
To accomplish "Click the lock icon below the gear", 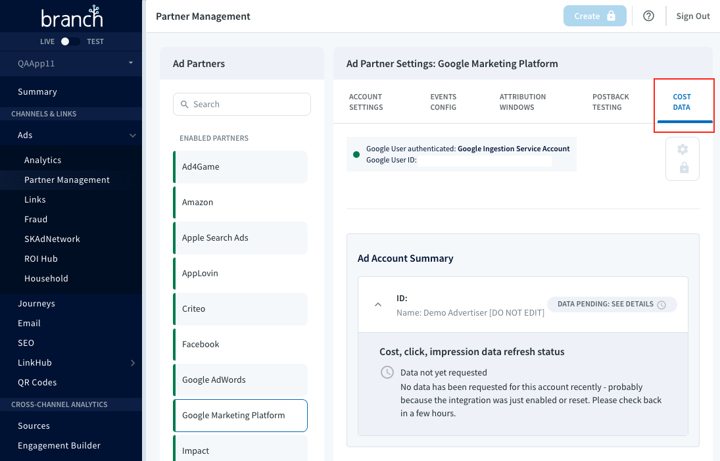I will pos(684,168).
